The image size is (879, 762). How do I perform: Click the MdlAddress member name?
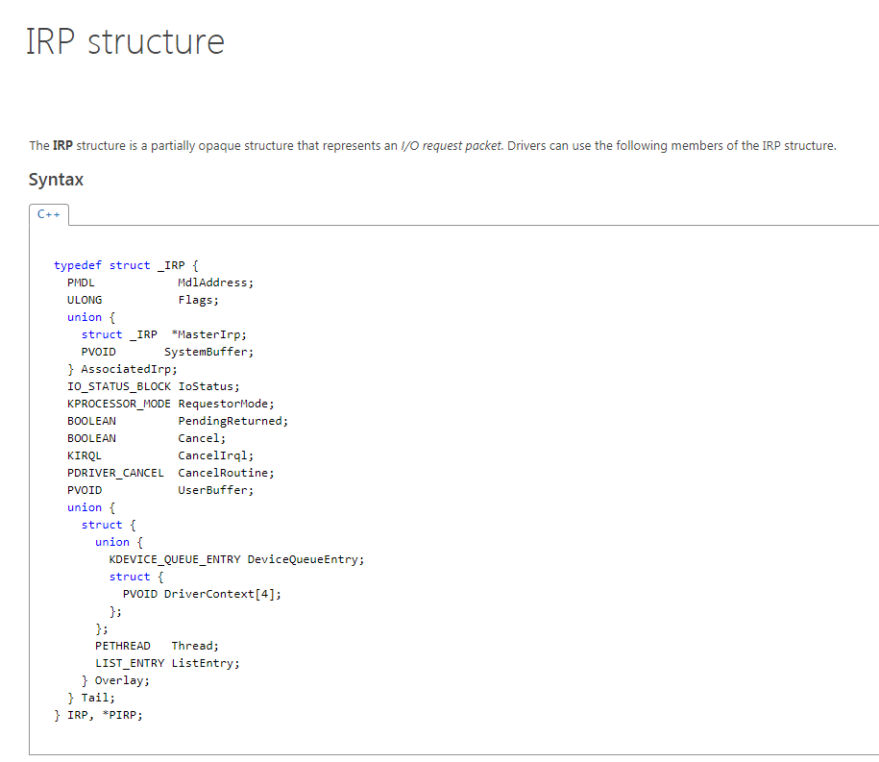(x=215, y=283)
